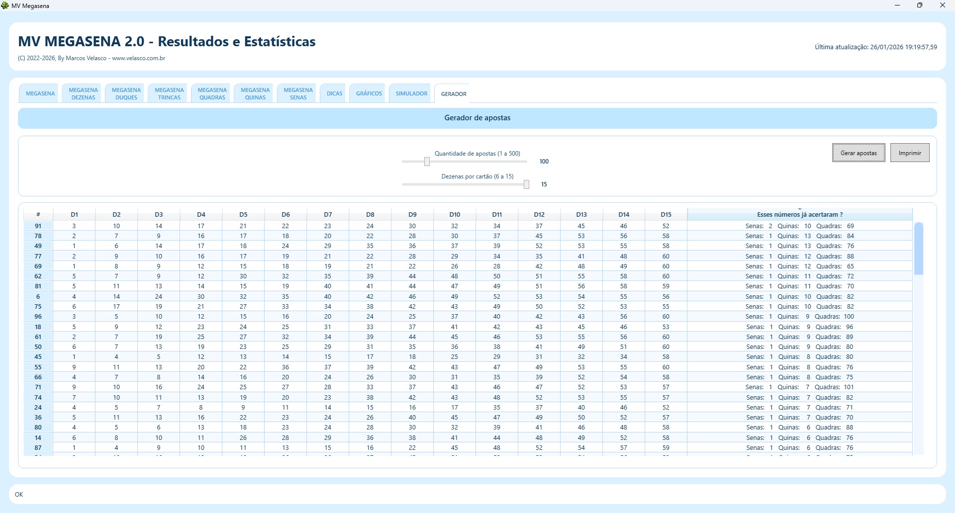The width and height of the screenshot is (955, 513).
Task: Switch to the MEGASENA SENAS tab
Action: (x=298, y=93)
